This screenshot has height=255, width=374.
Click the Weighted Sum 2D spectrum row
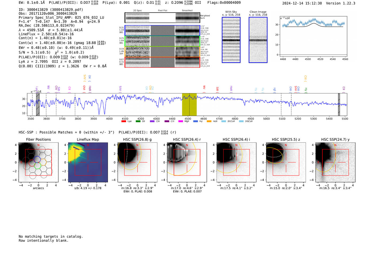(x=162, y=18)
